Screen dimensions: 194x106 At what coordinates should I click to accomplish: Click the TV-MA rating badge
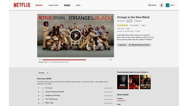(x=129, y=21)
